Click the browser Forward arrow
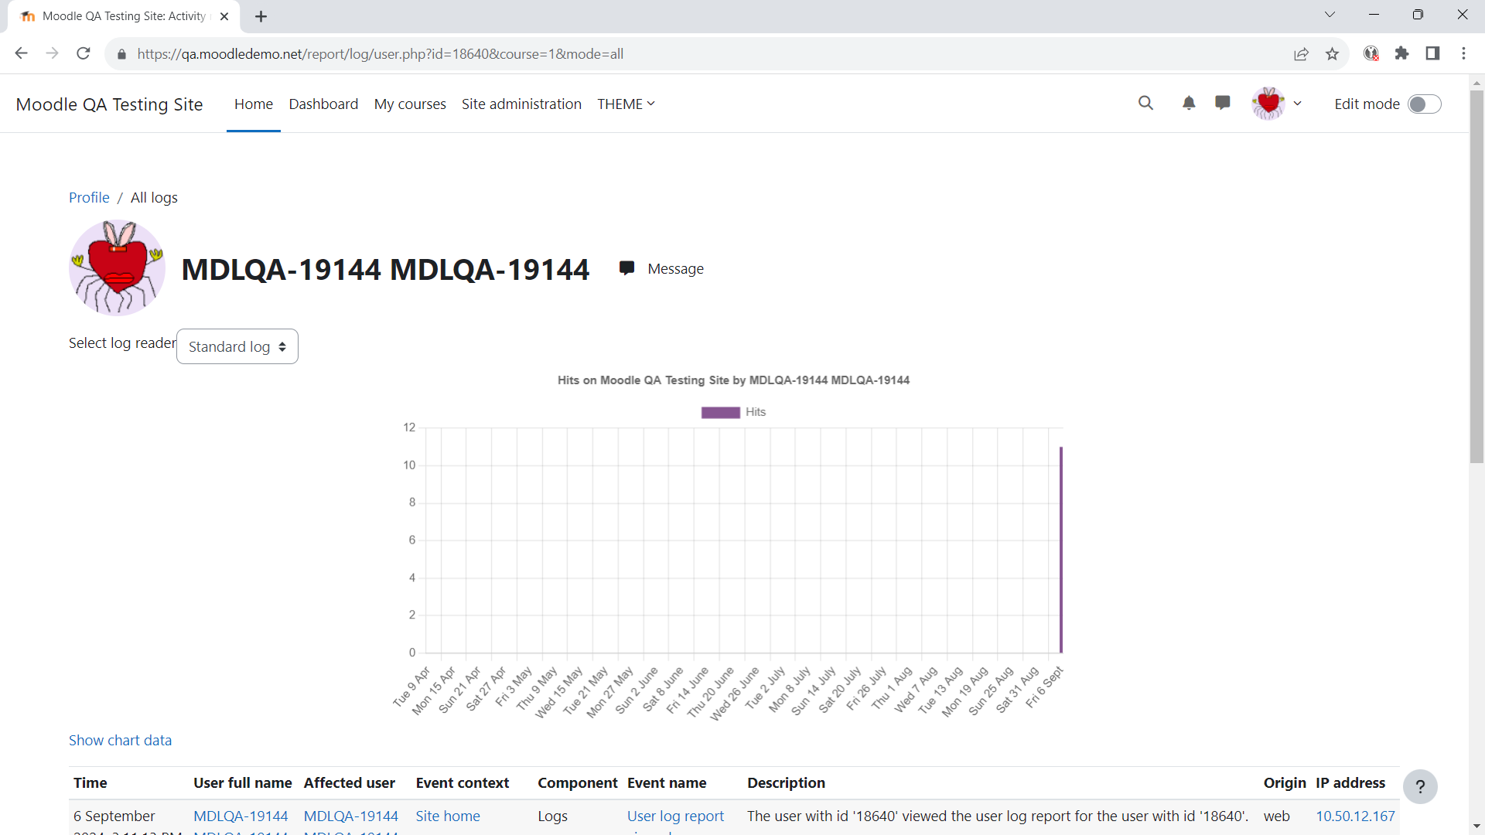The width and height of the screenshot is (1485, 835). tap(52, 53)
